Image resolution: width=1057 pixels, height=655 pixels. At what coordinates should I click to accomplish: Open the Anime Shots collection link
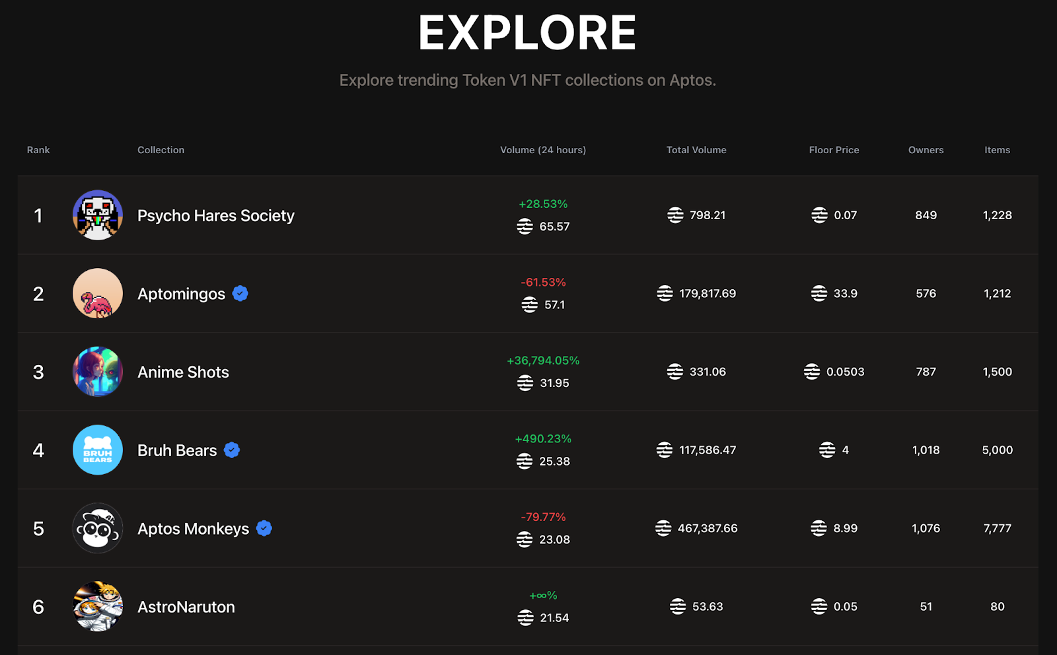tap(183, 372)
